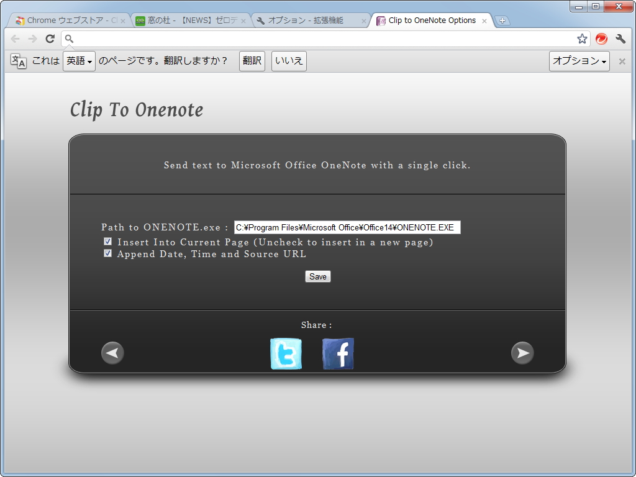Click the Save button

point(317,276)
